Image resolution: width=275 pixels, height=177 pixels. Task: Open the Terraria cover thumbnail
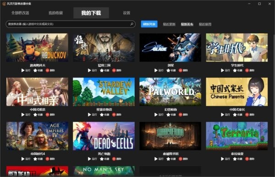point(237,136)
